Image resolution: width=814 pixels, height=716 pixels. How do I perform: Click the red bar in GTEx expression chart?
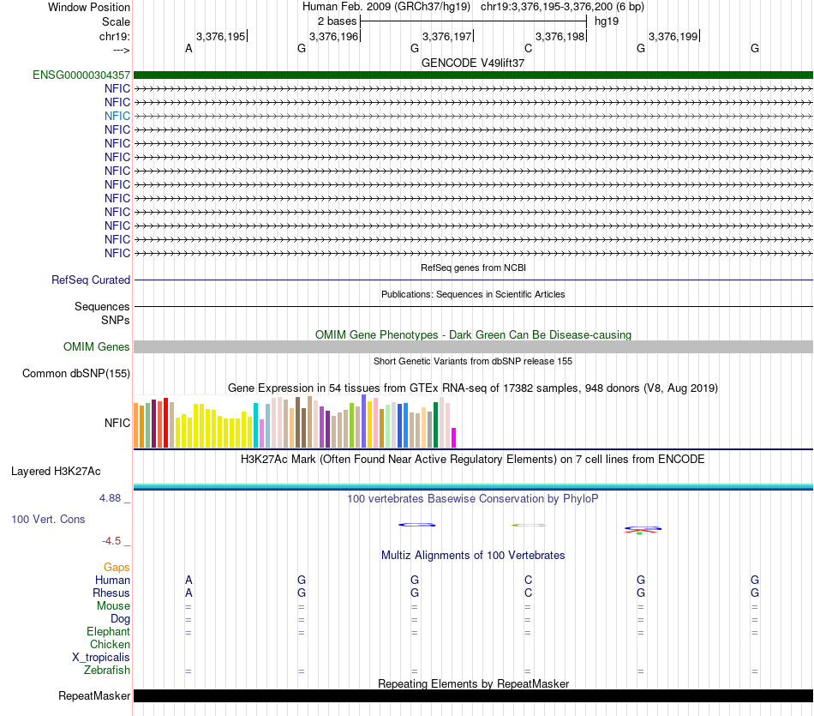(165, 423)
